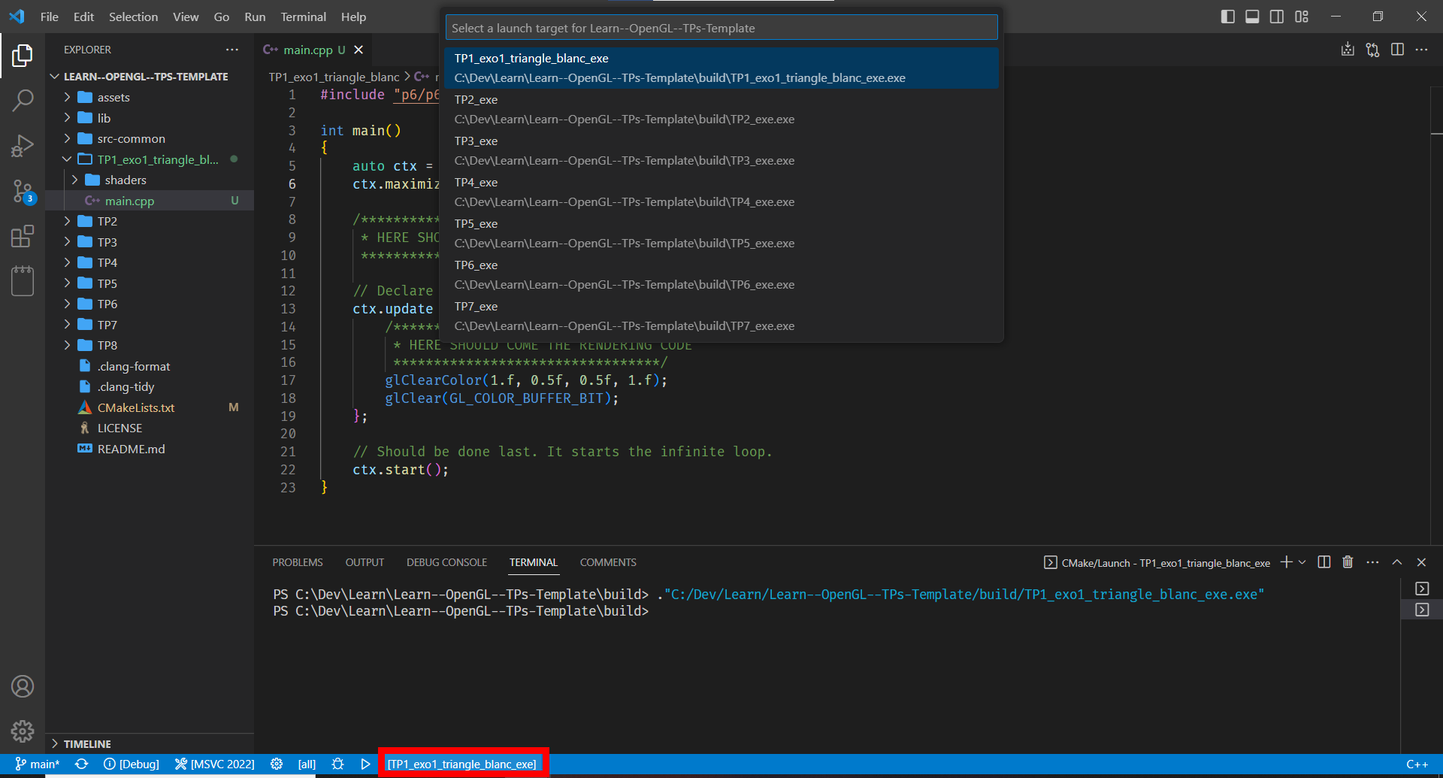Synchronize changes icon in status bar
This screenshot has width=1443, height=778.
82,764
